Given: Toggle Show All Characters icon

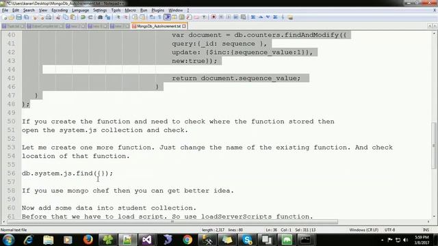Looking at the screenshot, I should tap(159, 17).
